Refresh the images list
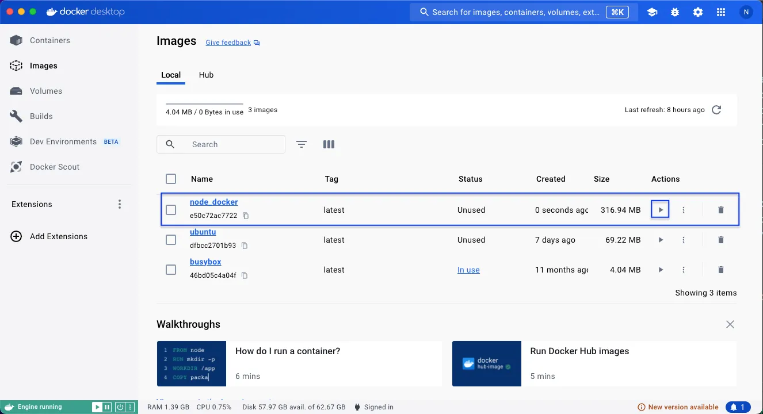 click(x=716, y=110)
